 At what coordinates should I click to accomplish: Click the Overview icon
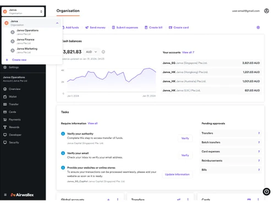coord(5,89)
